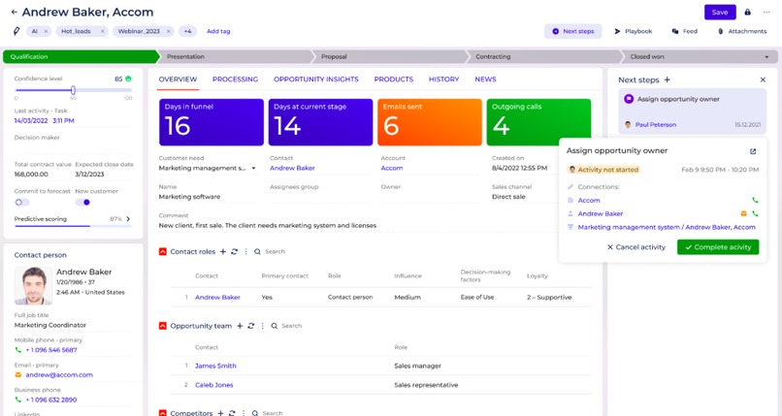
Task: Refresh the Opportunity team list
Action: 251,326
